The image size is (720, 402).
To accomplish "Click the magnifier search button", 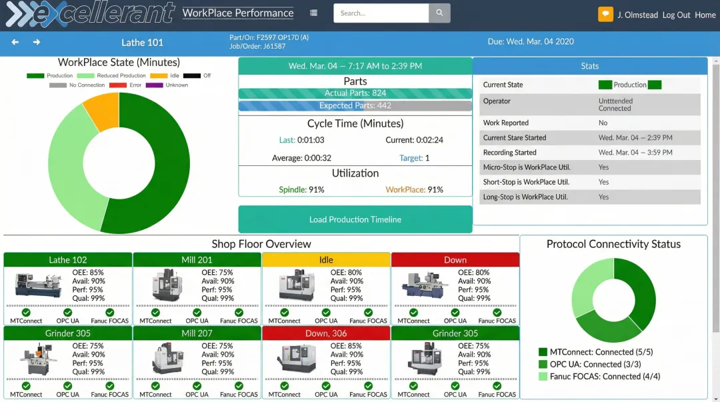I will [439, 13].
